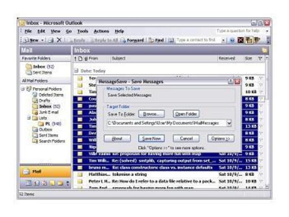Open the Tools menu
289x217 pixels.
pos(82,31)
